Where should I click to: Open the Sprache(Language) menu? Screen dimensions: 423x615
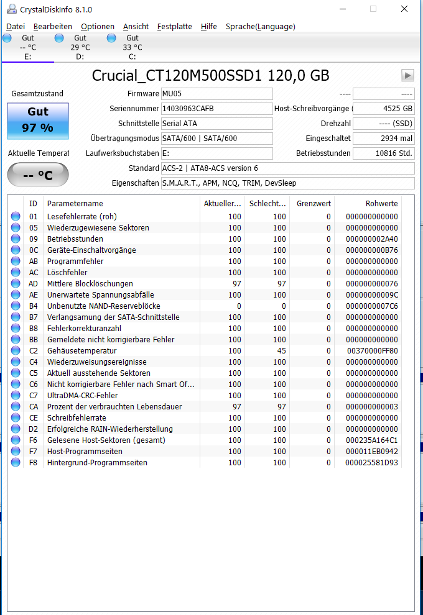point(261,26)
